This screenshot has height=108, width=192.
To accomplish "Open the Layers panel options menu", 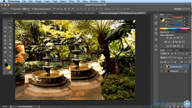I will [189, 50].
